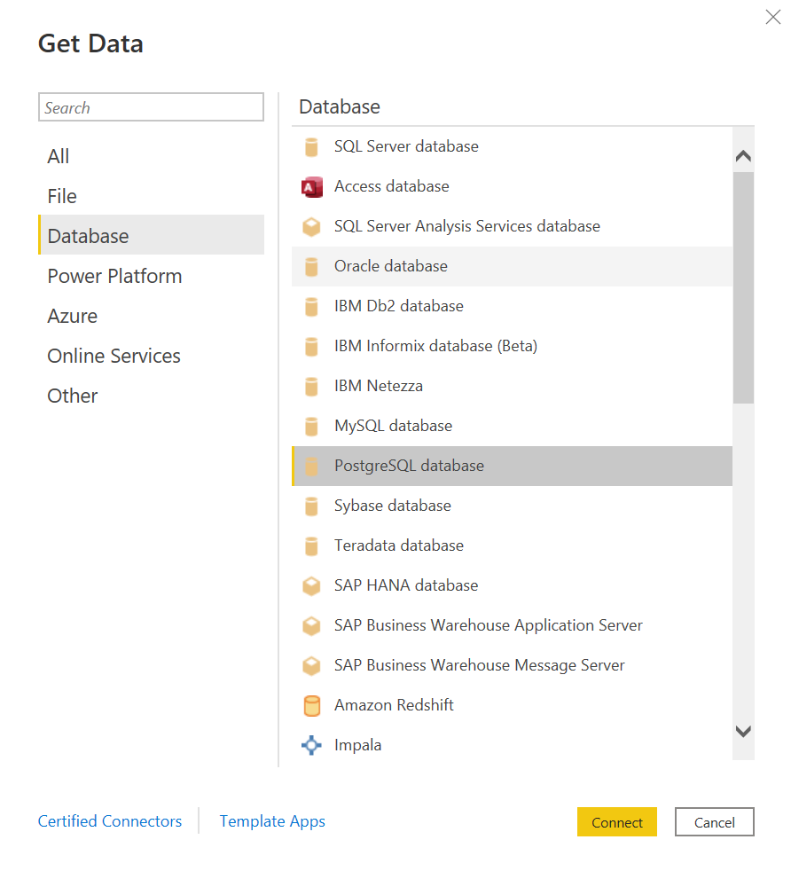Click the IBM Netezza icon
Viewport: 791px width, 871px height.
tap(311, 387)
